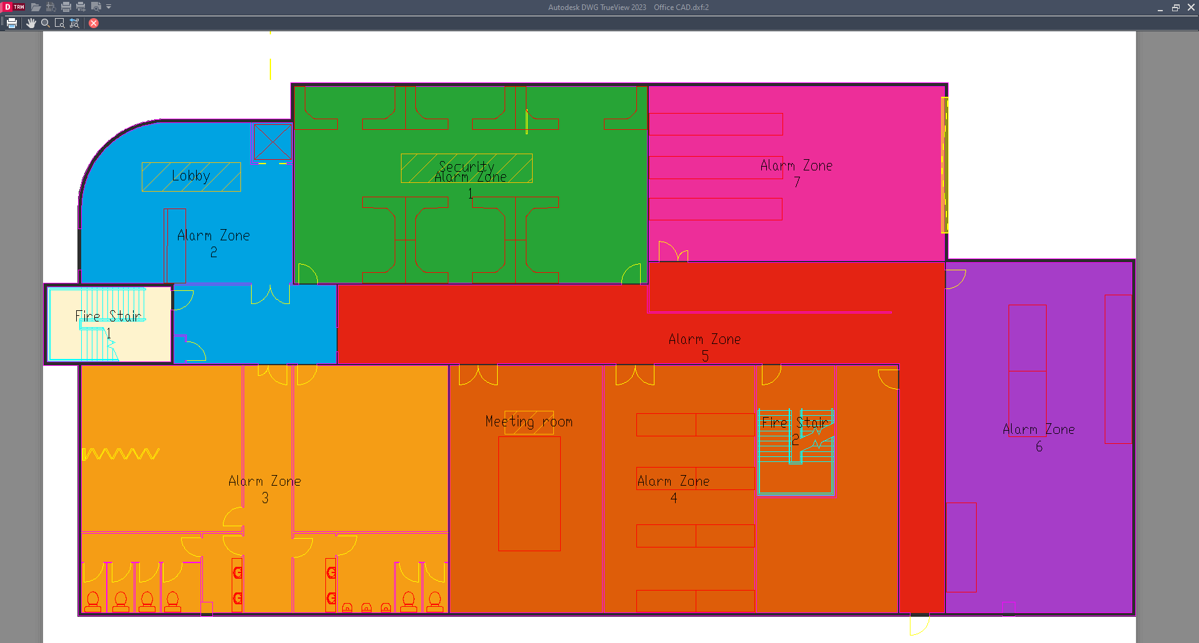Click the toolbar grip handle dots
This screenshot has height=643, width=1199.
[x=2, y=23]
